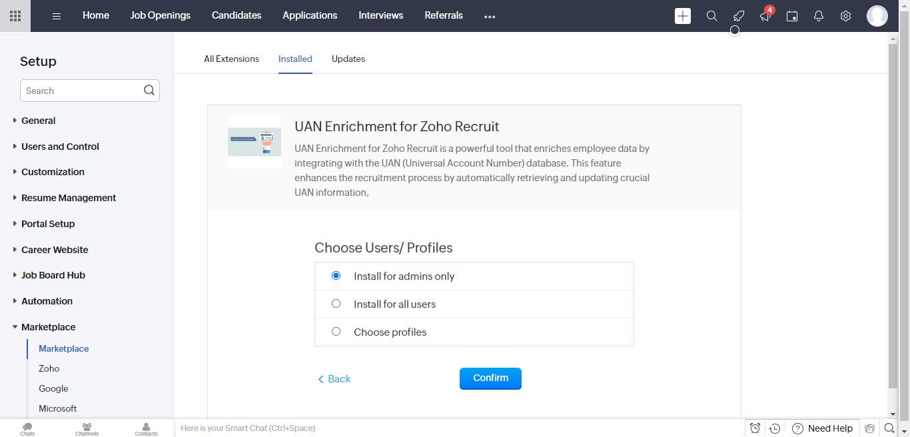Select the Marketplace sub-item in sidebar
The width and height of the screenshot is (910, 437).
pos(64,348)
